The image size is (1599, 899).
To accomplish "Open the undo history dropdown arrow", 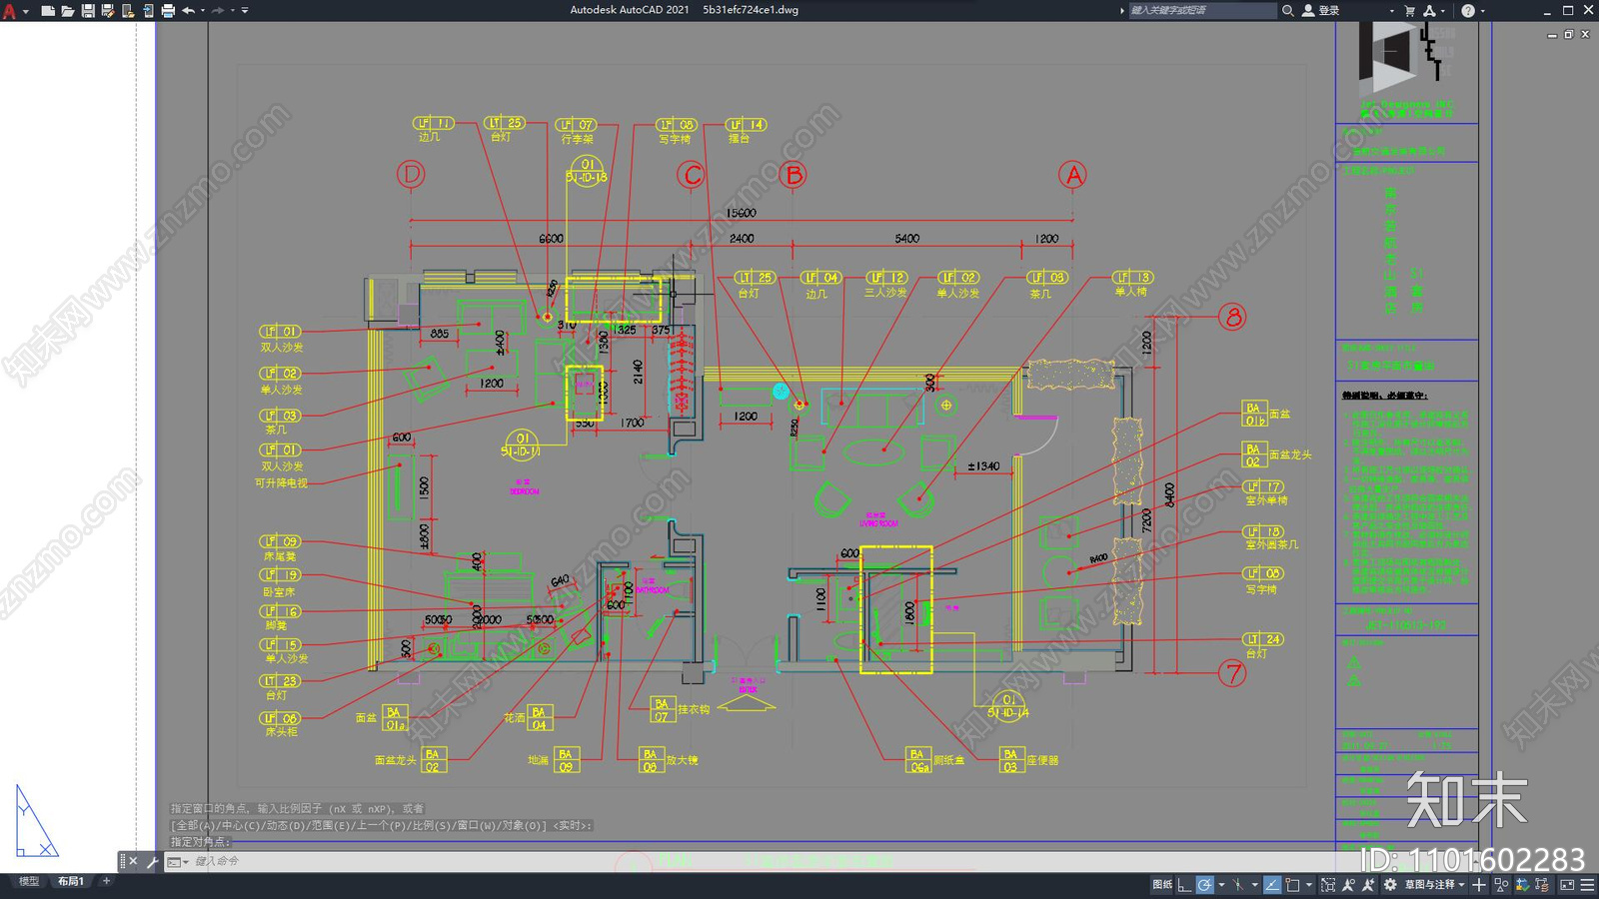I will coord(203,10).
